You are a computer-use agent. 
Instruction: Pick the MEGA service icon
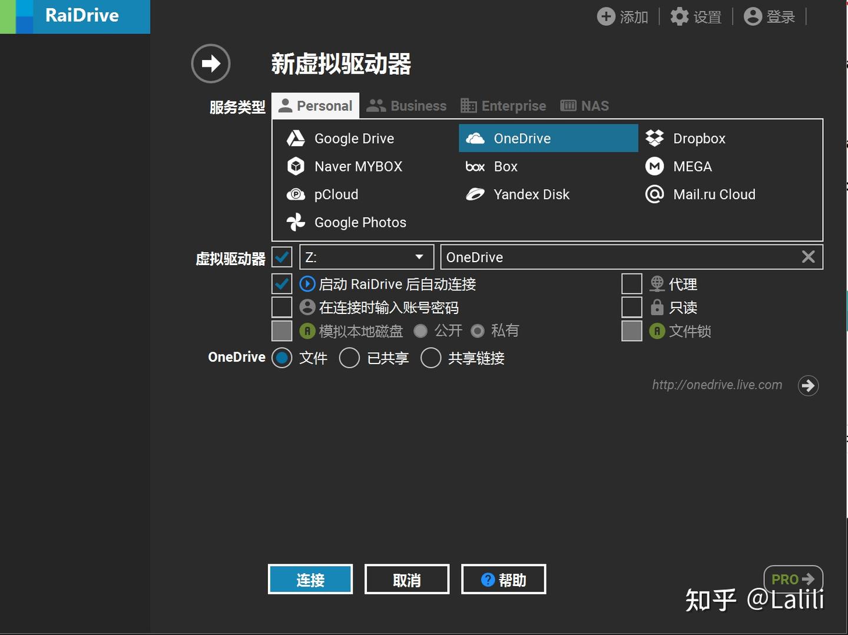coord(692,166)
